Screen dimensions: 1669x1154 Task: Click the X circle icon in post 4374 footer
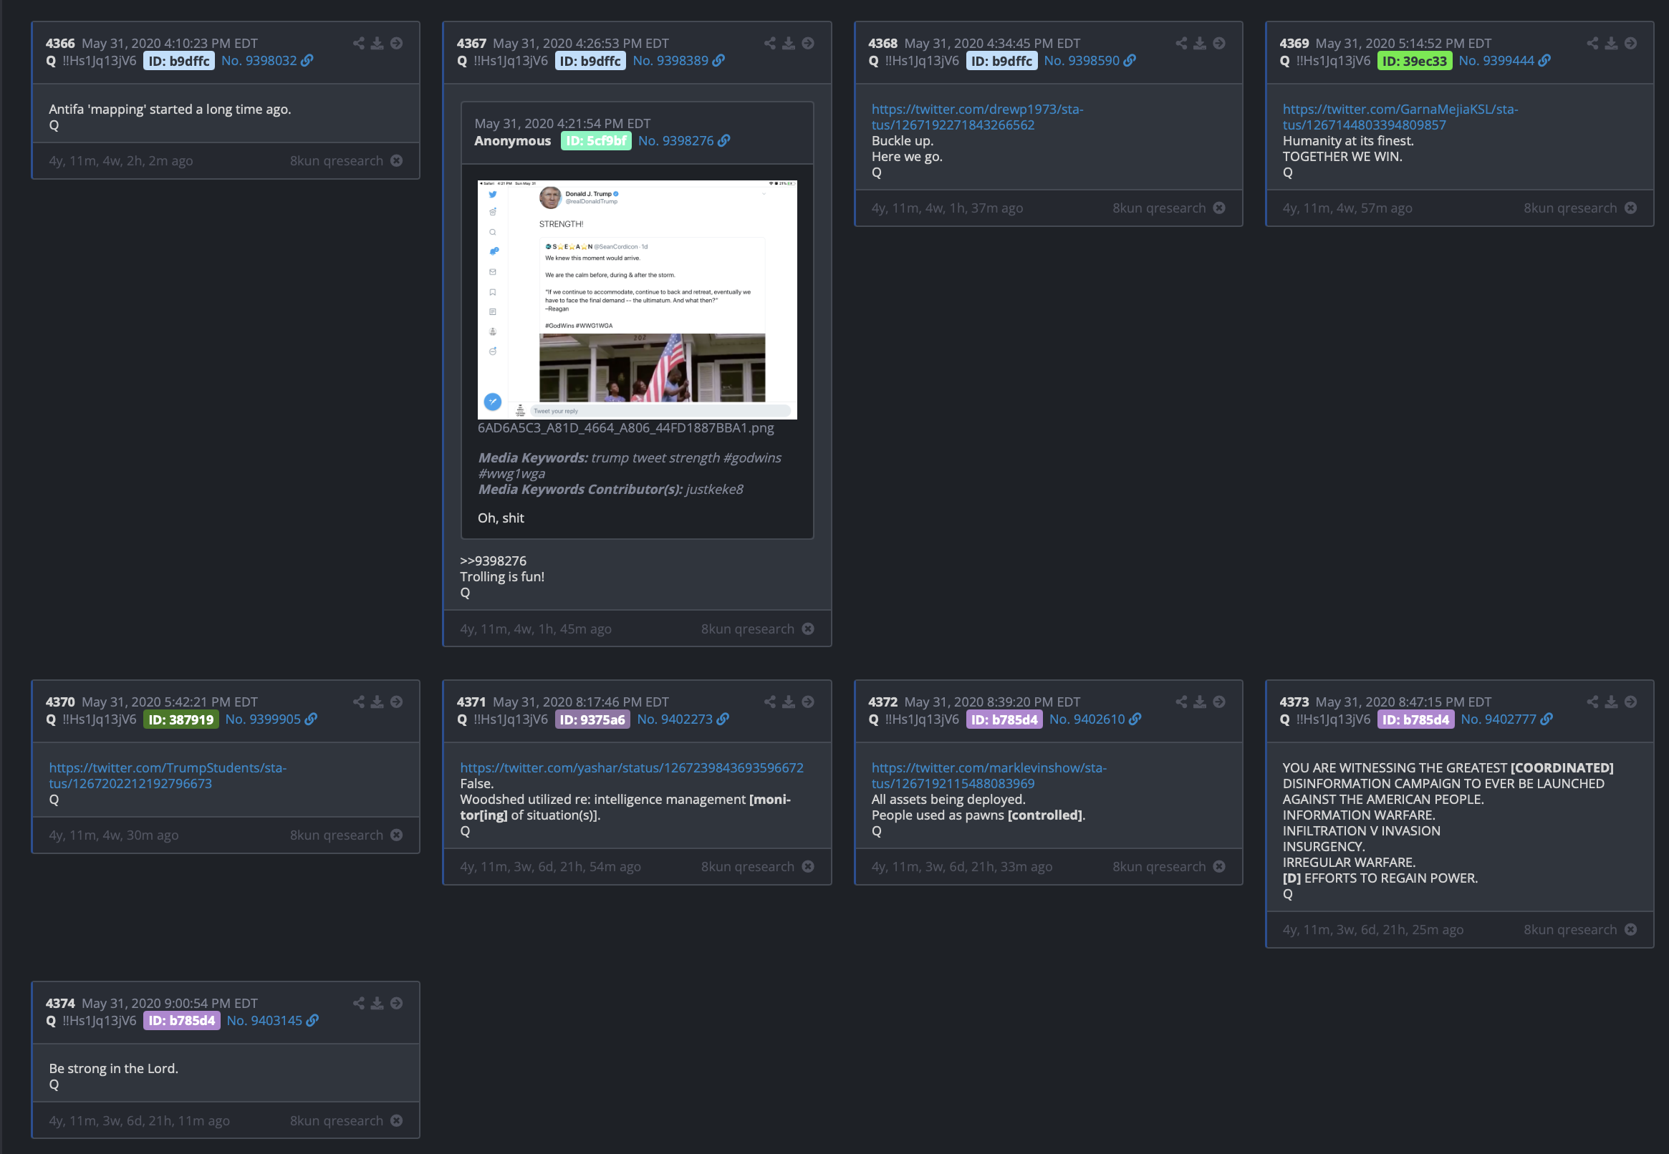click(396, 1121)
